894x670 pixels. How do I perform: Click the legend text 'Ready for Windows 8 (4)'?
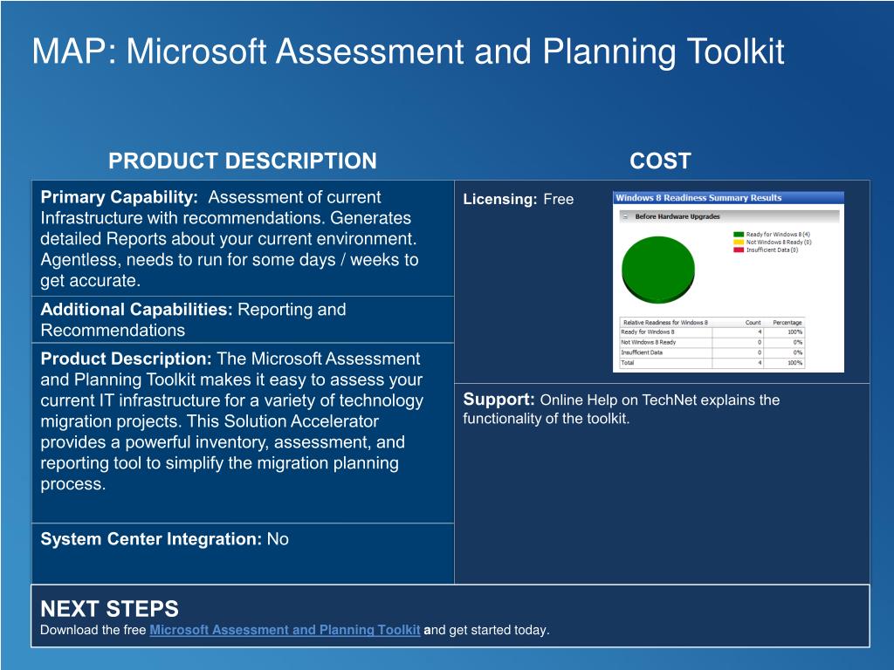click(x=778, y=234)
